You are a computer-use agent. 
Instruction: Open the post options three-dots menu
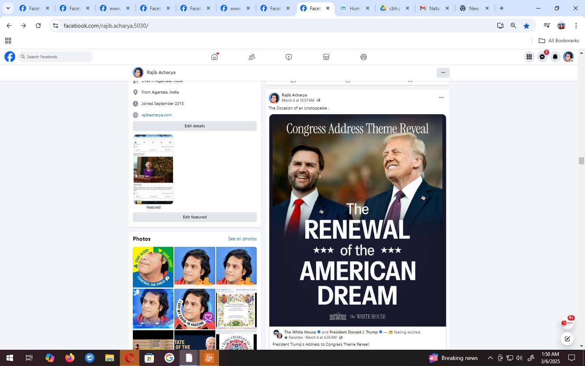pyautogui.click(x=441, y=98)
